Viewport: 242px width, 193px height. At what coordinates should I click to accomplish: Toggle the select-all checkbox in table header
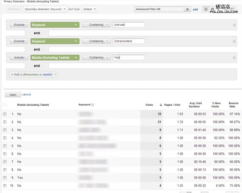(x=5, y=105)
